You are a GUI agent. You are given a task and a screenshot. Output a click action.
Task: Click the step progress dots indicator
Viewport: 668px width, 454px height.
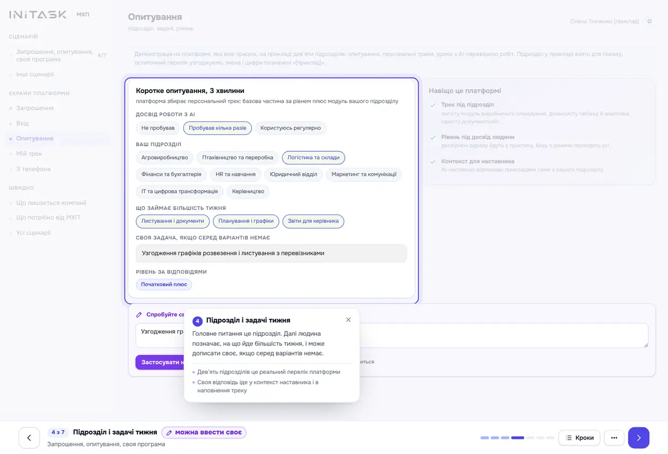(517, 438)
